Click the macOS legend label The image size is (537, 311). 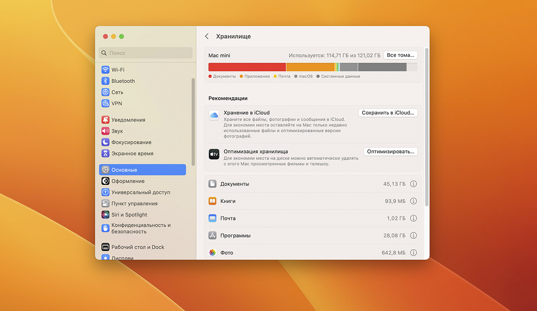306,76
